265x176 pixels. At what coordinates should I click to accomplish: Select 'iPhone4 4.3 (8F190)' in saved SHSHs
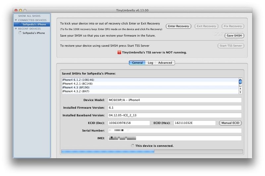[150, 88]
